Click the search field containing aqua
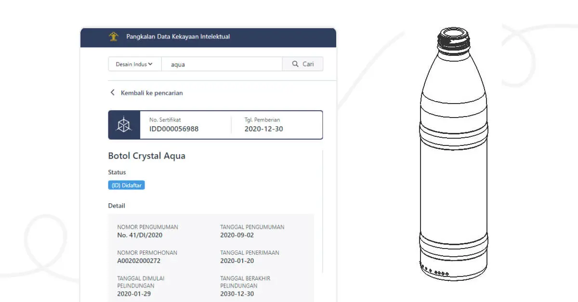Image resolution: width=578 pixels, height=302 pixels. (x=222, y=64)
